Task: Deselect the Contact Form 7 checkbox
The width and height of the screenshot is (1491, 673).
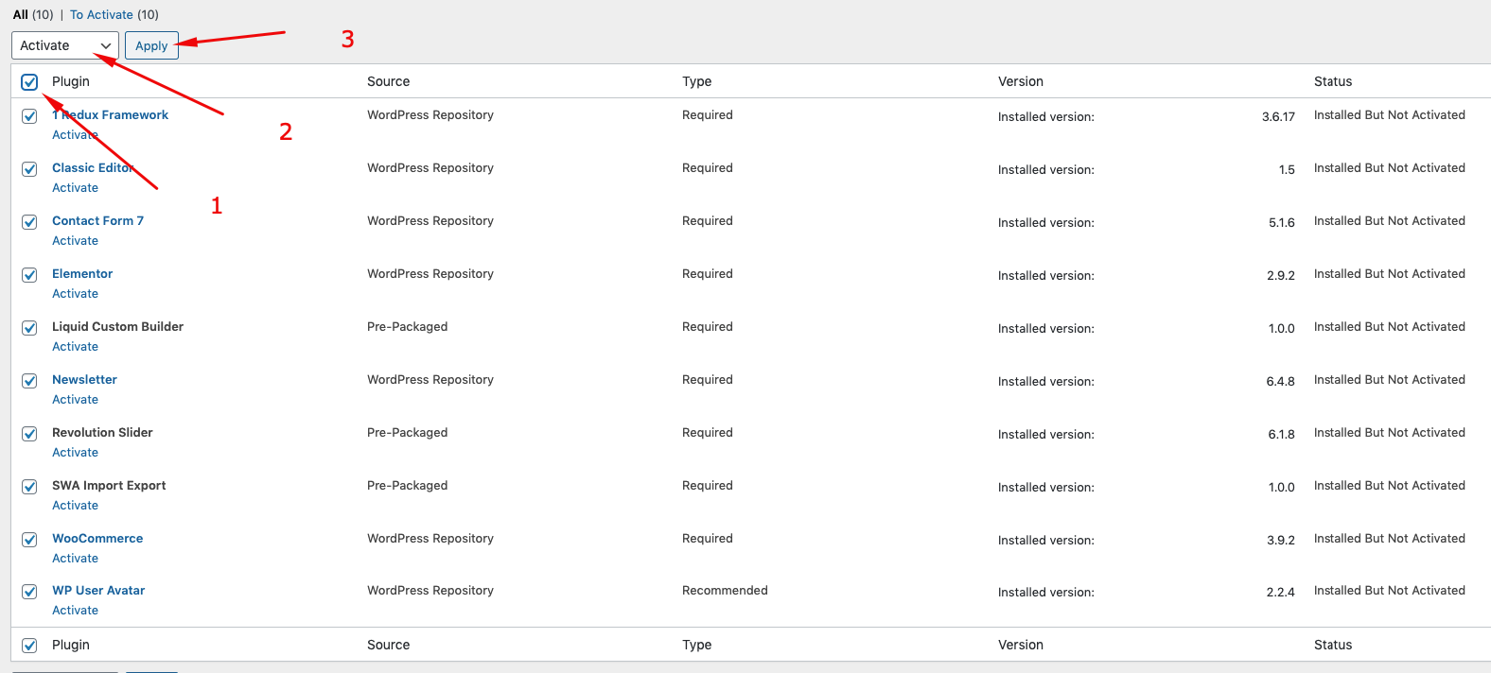Action: click(x=29, y=222)
